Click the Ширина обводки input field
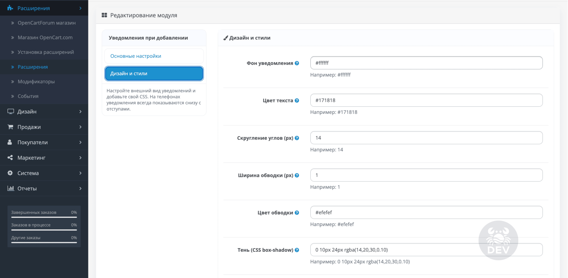The image size is (568, 278). [426, 175]
